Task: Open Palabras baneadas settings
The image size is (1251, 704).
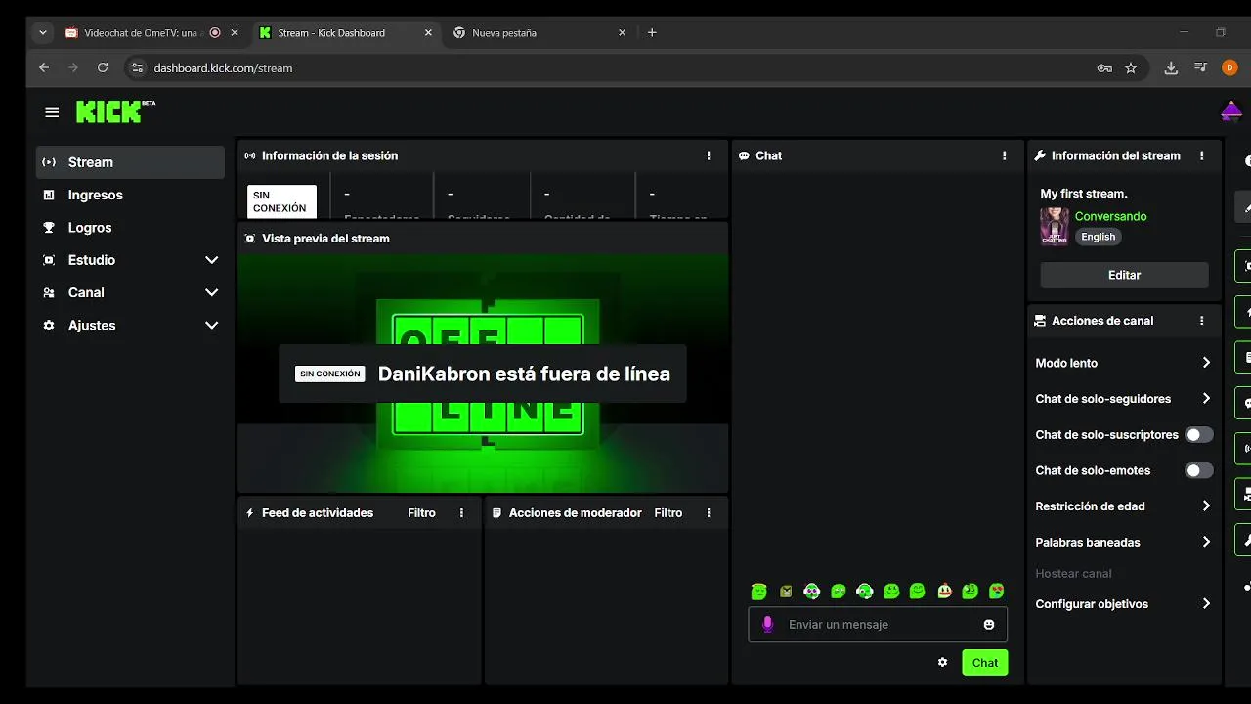Action: click(1123, 542)
